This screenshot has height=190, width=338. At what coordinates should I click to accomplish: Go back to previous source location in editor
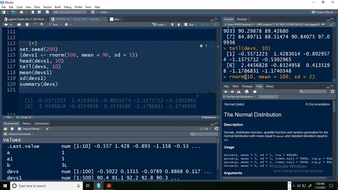[x=6, y=25]
